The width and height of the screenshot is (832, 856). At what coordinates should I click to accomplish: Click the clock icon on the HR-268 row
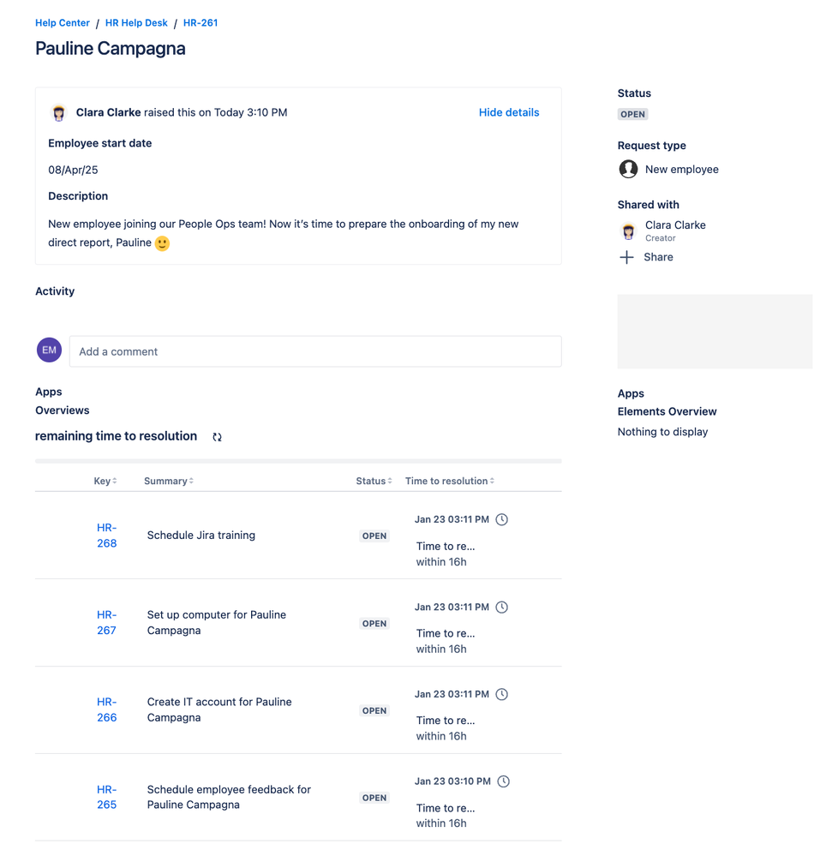click(x=502, y=519)
